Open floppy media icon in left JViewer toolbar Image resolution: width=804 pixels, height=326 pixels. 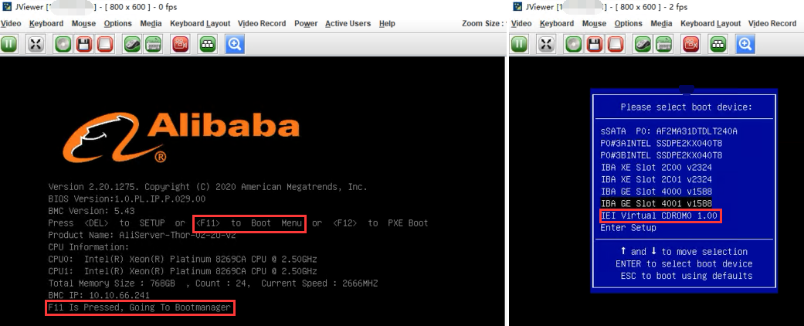(x=84, y=45)
